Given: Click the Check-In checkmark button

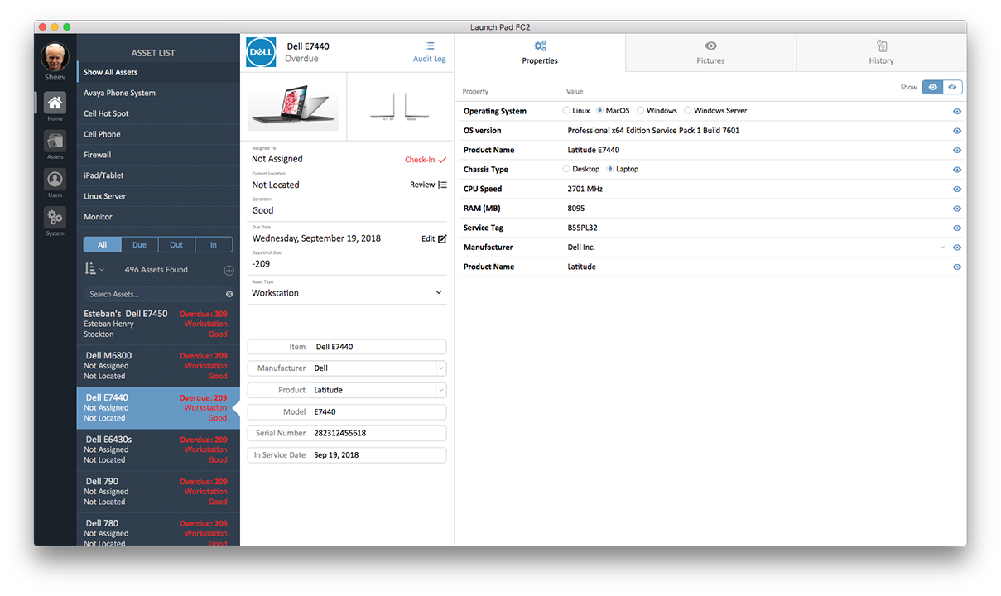Looking at the screenshot, I should (426, 160).
